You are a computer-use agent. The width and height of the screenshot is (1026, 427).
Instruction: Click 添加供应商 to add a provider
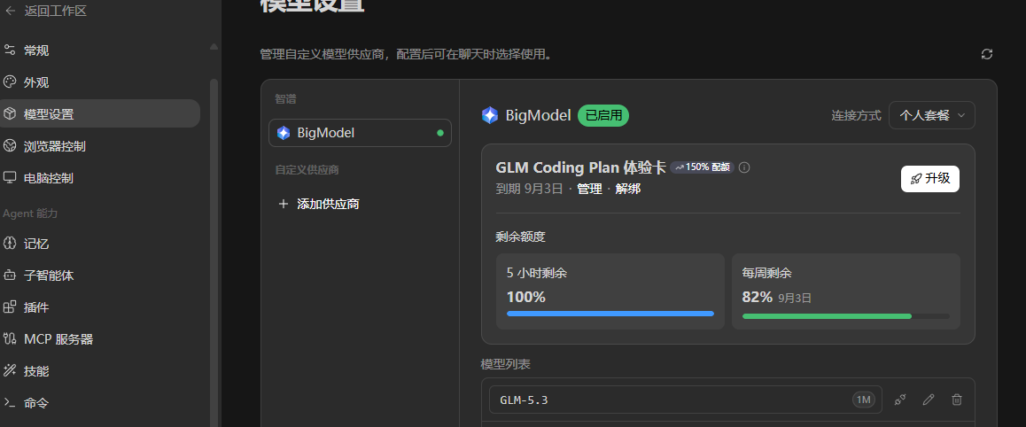[x=328, y=204]
